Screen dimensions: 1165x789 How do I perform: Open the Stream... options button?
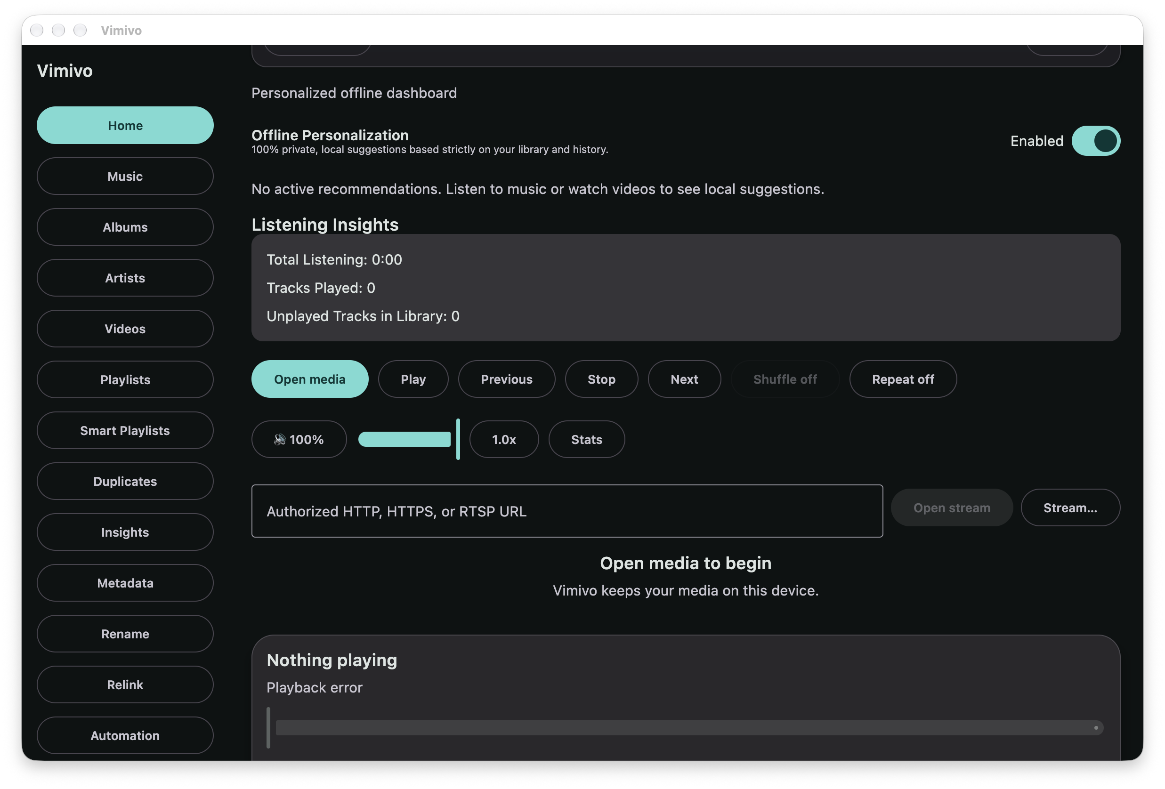[x=1070, y=508]
